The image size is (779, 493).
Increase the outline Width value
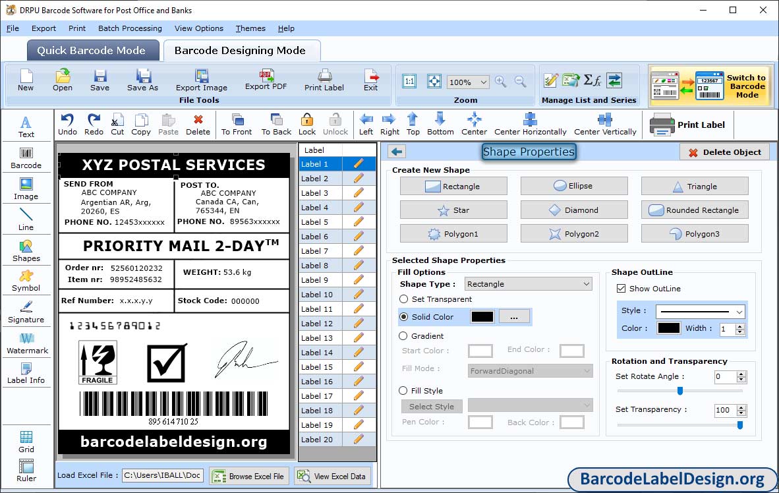(x=740, y=326)
